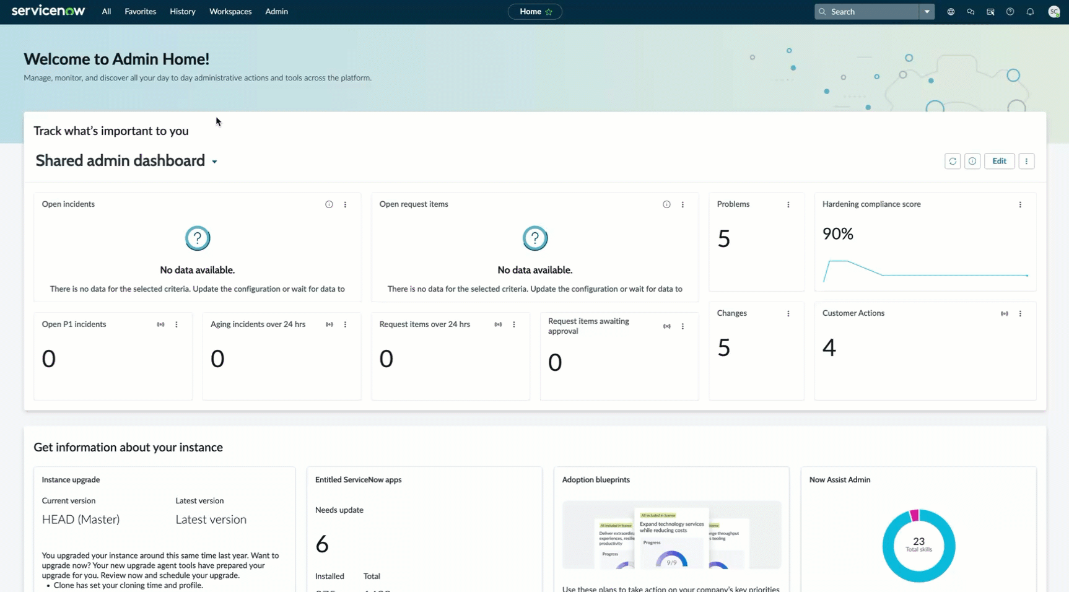Open the Admin menu
This screenshot has height=592, width=1069.
(276, 12)
